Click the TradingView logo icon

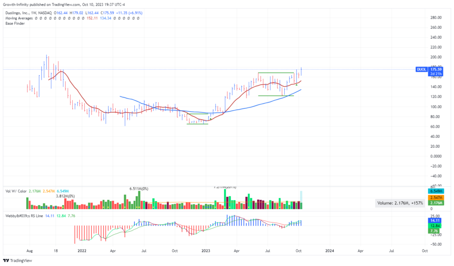[6, 261]
